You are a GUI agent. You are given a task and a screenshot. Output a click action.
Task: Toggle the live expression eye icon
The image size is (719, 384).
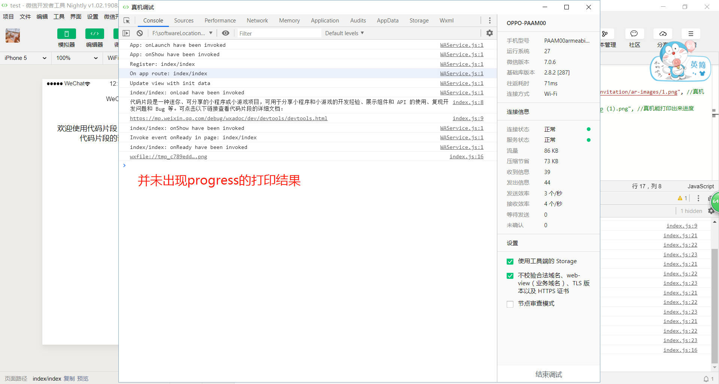click(225, 33)
